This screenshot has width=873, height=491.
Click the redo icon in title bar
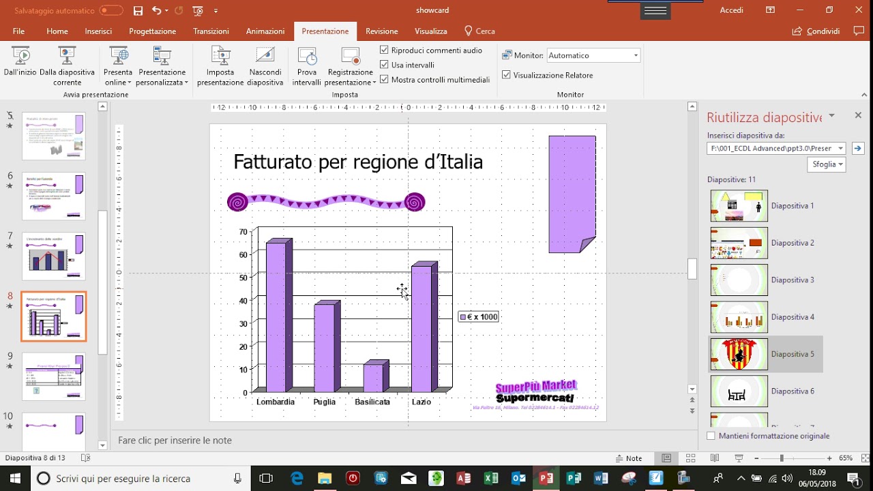(179, 10)
